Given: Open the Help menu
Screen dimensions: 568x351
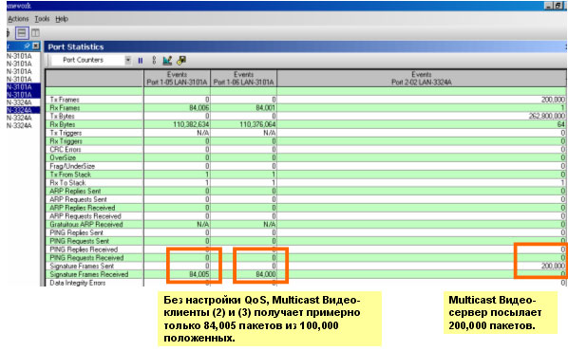Looking at the screenshot, I should point(62,19).
